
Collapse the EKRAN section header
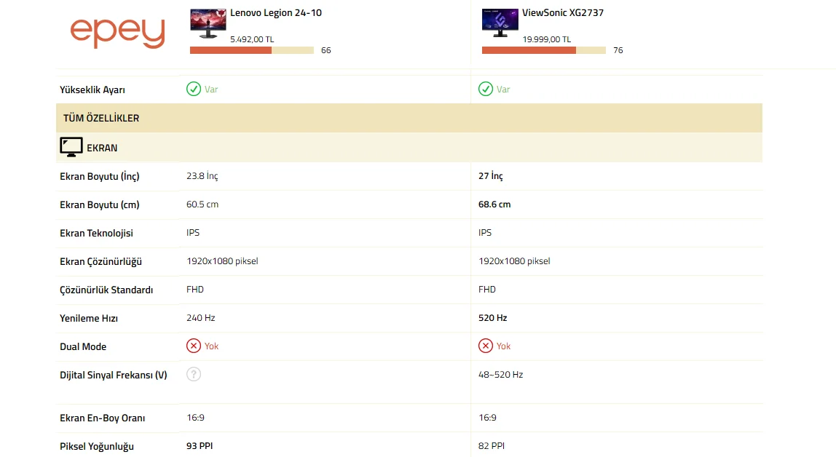point(409,148)
